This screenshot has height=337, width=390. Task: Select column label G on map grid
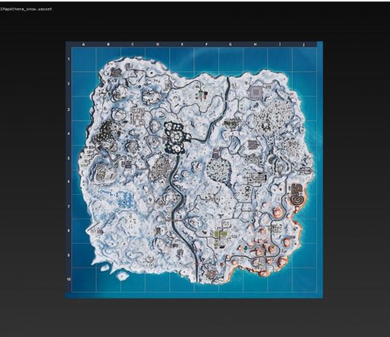(230, 44)
